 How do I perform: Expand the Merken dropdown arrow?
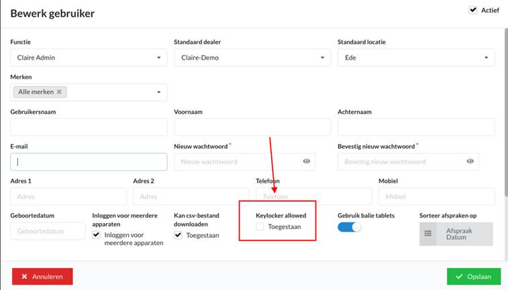tap(159, 92)
